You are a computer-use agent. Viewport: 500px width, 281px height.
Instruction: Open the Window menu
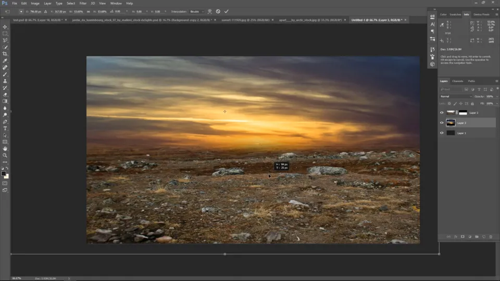[x=116, y=3]
